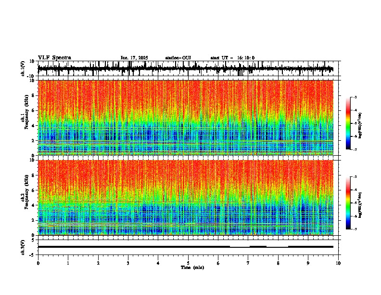Click time axis tick label 7
This screenshot has height=295, width=381.
click(248, 263)
